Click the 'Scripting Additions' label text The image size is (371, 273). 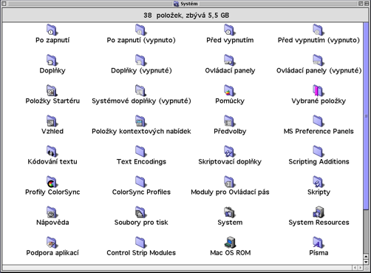coord(319,162)
